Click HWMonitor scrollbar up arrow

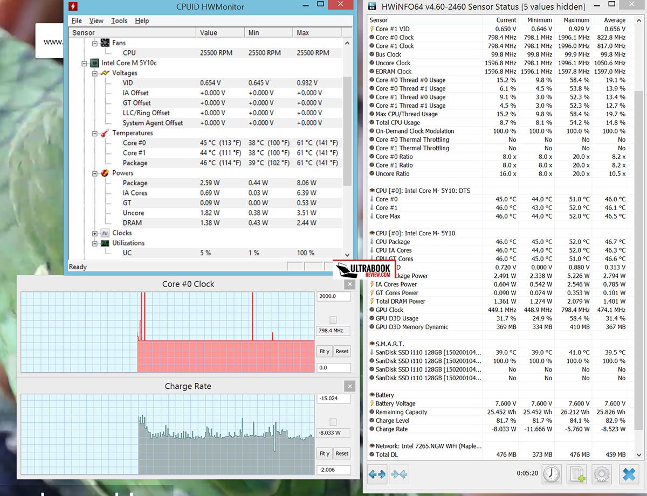[x=347, y=43]
